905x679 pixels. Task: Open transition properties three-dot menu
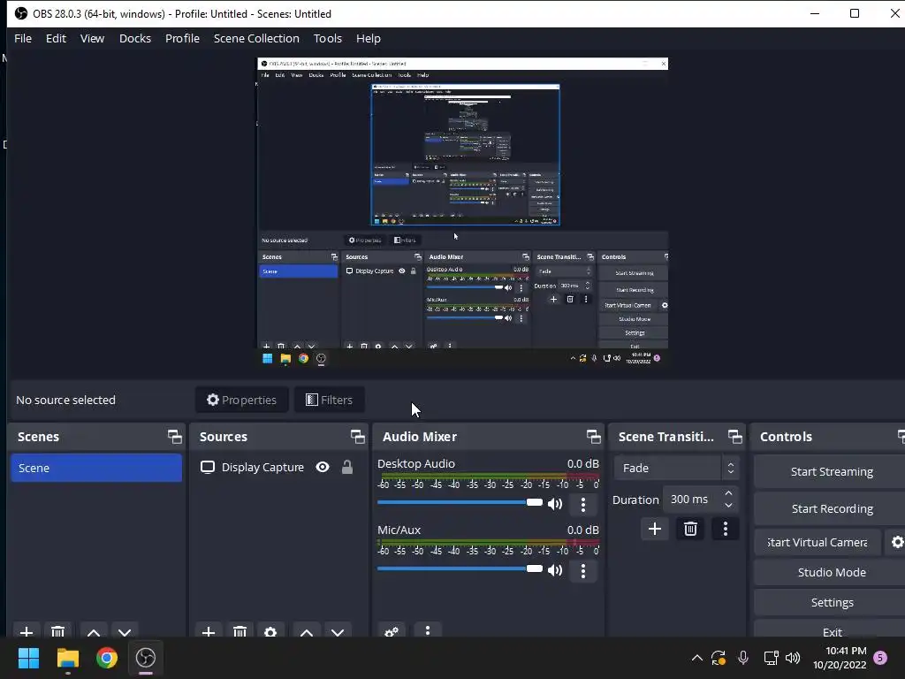pyautogui.click(x=726, y=529)
